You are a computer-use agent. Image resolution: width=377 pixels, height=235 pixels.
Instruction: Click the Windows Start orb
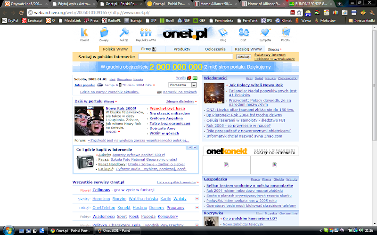(8, 230)
